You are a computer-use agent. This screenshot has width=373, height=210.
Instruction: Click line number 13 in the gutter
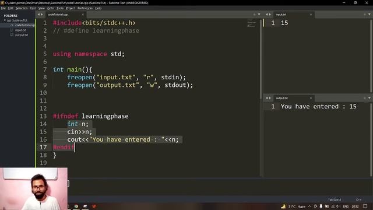tap(43, 116)
